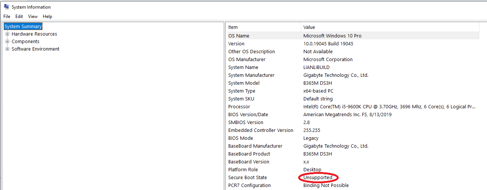Select the BaseBoard Manufacturer row
487x190 pixels.
[x=353, y=146]
